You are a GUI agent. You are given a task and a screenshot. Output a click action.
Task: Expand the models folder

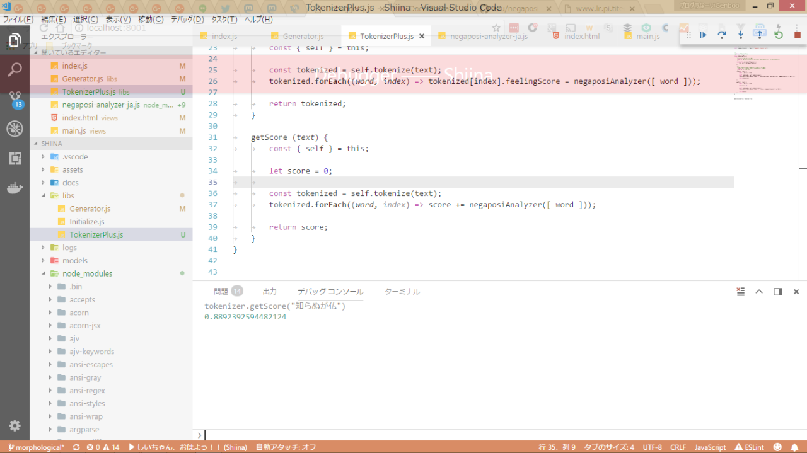pos(74,260)
